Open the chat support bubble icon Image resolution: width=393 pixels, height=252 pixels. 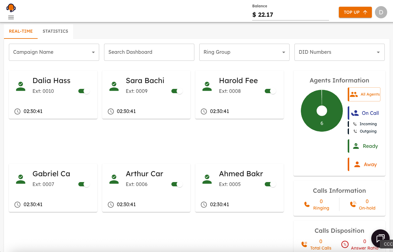pyautogui.click(x=380, y=238)
